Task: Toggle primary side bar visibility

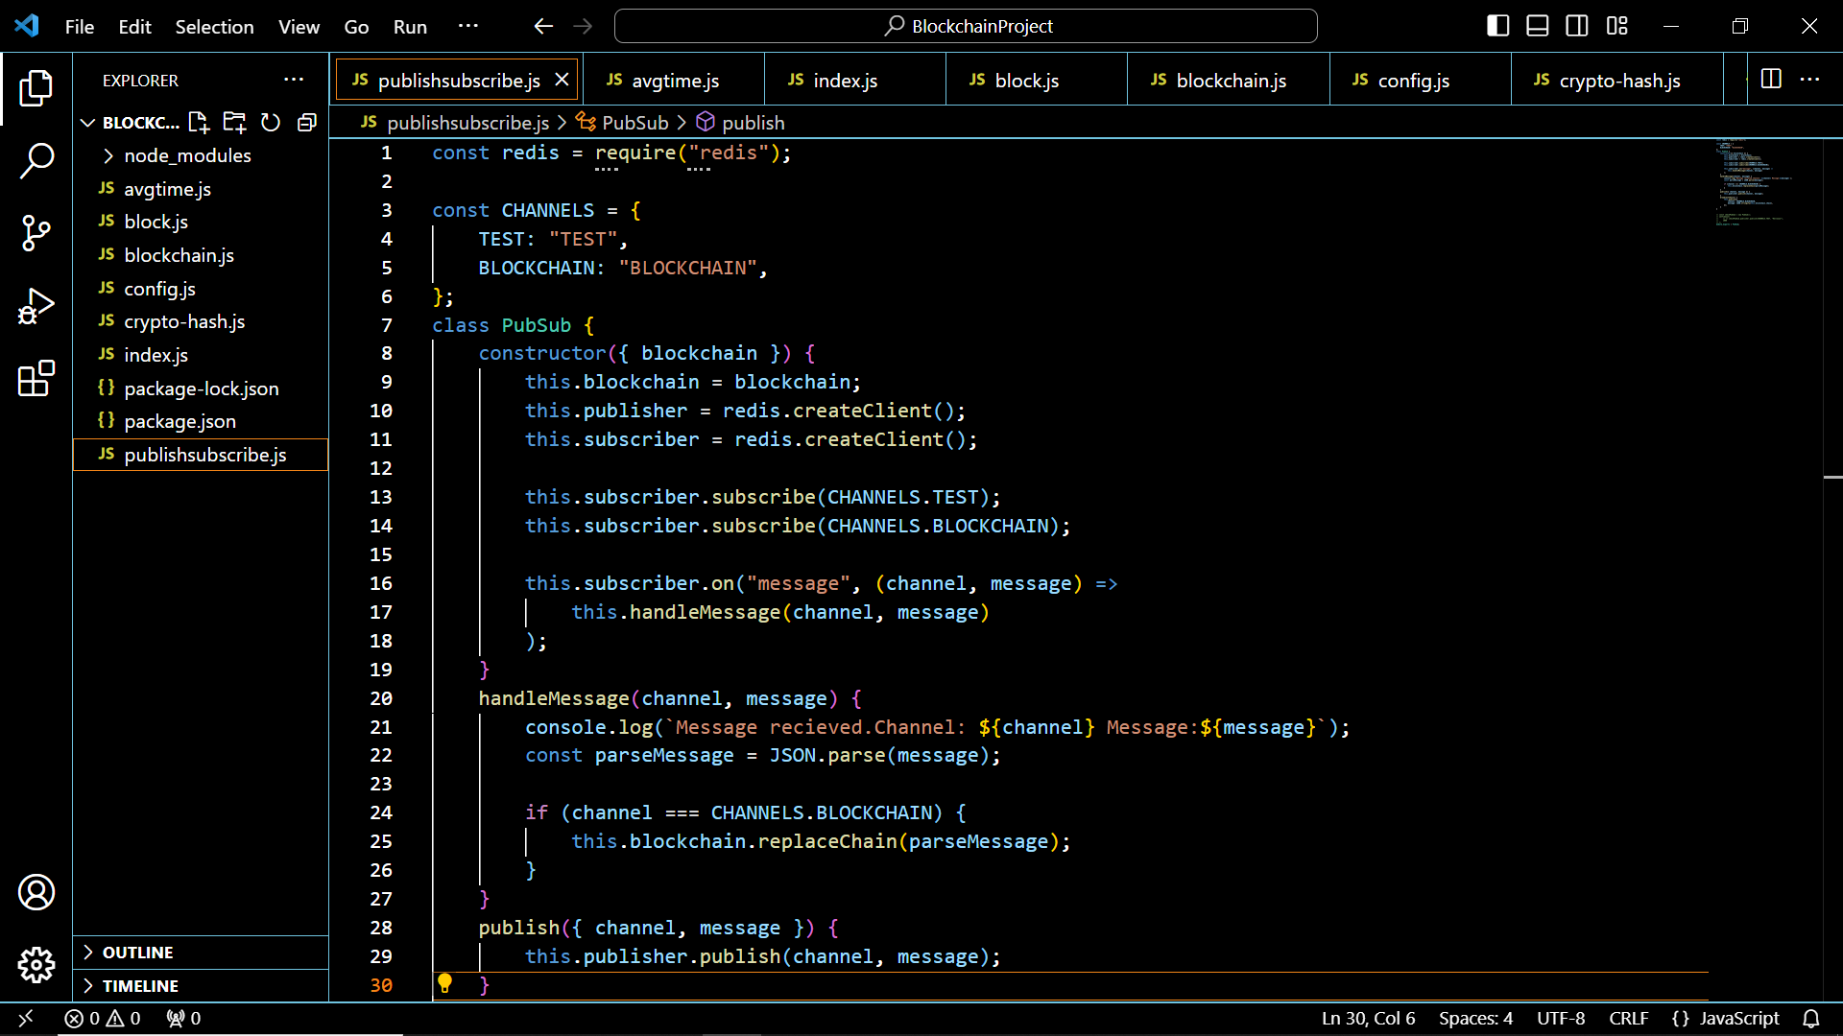Action: pos(1497,26)
